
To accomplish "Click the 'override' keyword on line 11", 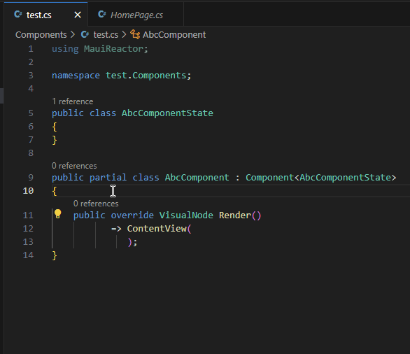I will point(132,215).
